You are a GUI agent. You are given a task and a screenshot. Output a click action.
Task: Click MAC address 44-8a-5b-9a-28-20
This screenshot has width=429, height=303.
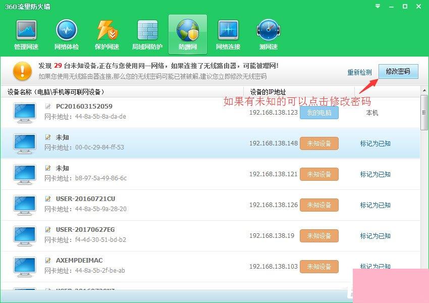101,209
